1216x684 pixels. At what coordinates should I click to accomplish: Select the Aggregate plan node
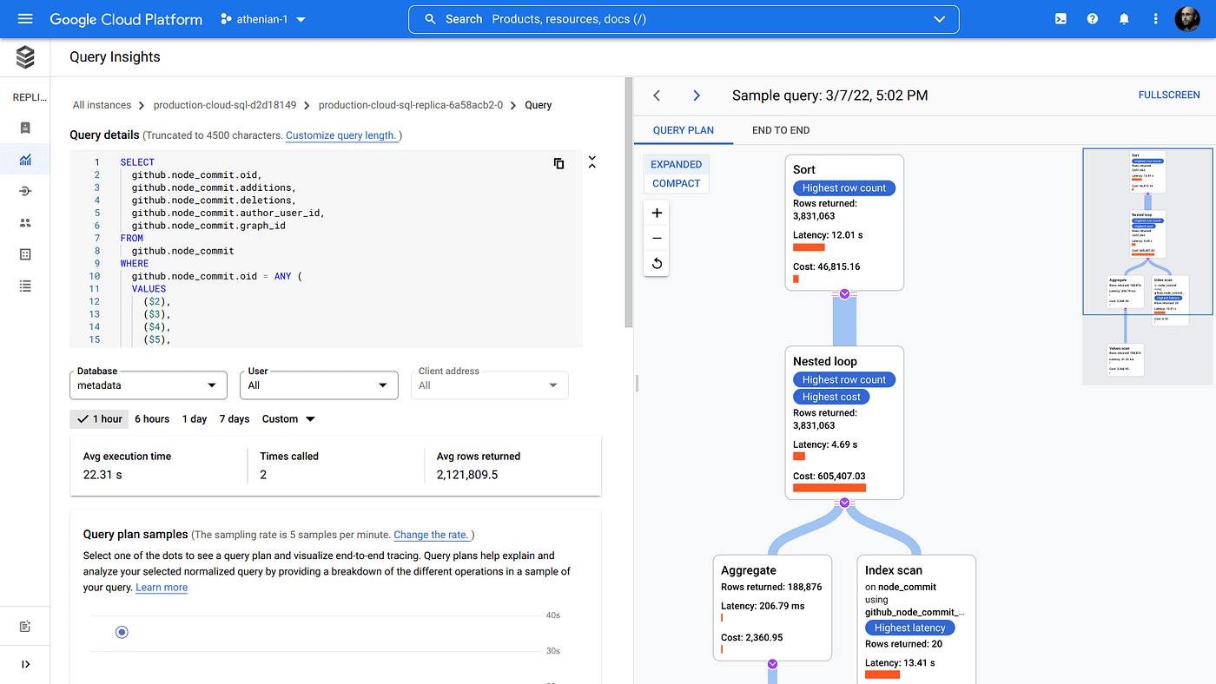coord(772,608)
